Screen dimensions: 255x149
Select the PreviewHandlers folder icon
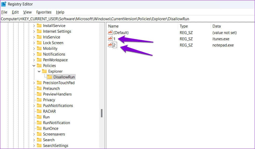[x=39, y=94]
